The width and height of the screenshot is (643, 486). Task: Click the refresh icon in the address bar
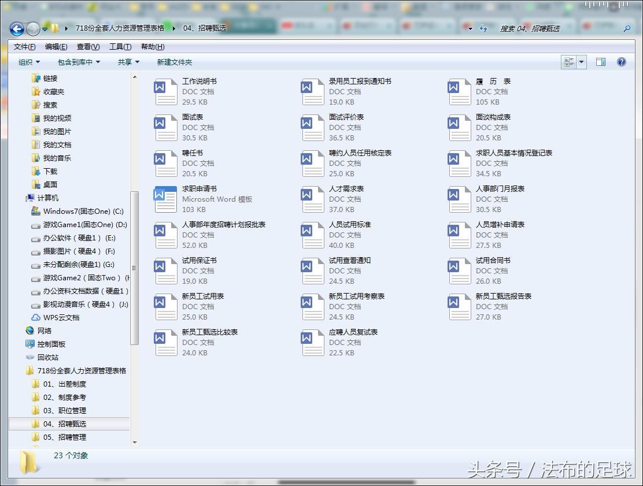click(484, 29)
